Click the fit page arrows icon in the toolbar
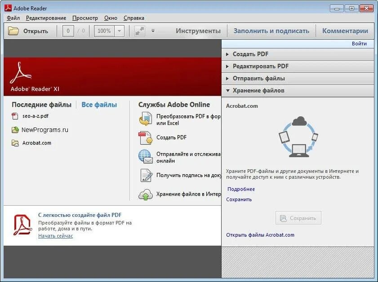This screenshot has height=282, width=378. 140,31
